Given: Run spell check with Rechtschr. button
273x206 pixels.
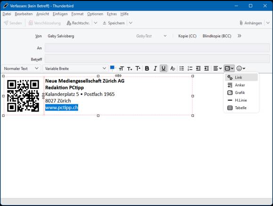Looking at the screenshot, I should [x=78, y=23].
